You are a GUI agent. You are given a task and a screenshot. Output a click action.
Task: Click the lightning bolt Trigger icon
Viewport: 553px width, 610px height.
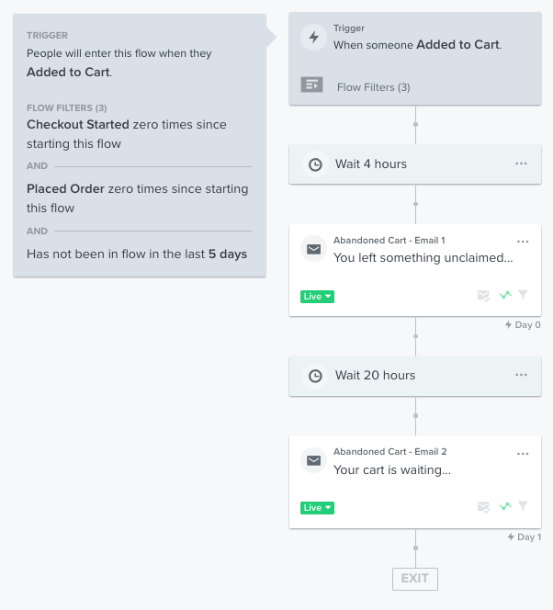click(314, 38)
